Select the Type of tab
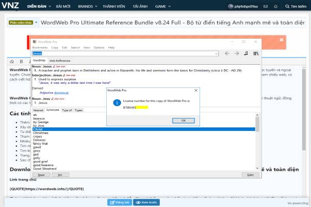311x207 pixels. tap(67, 110)
